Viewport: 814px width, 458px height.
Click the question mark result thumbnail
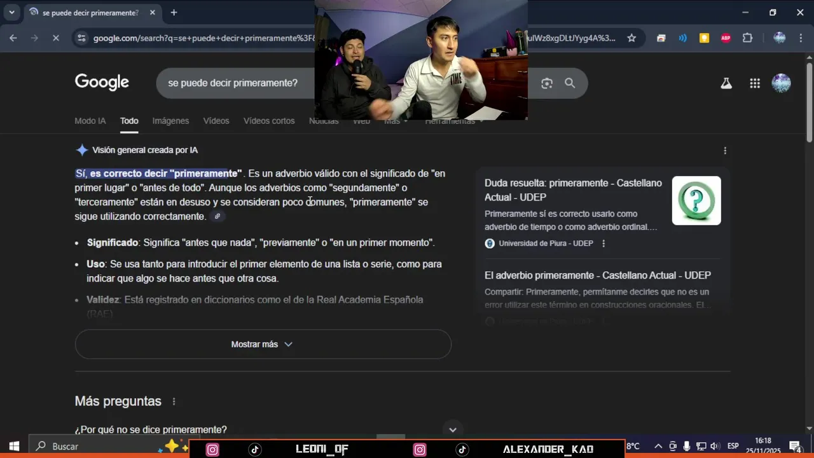(696, 200)
